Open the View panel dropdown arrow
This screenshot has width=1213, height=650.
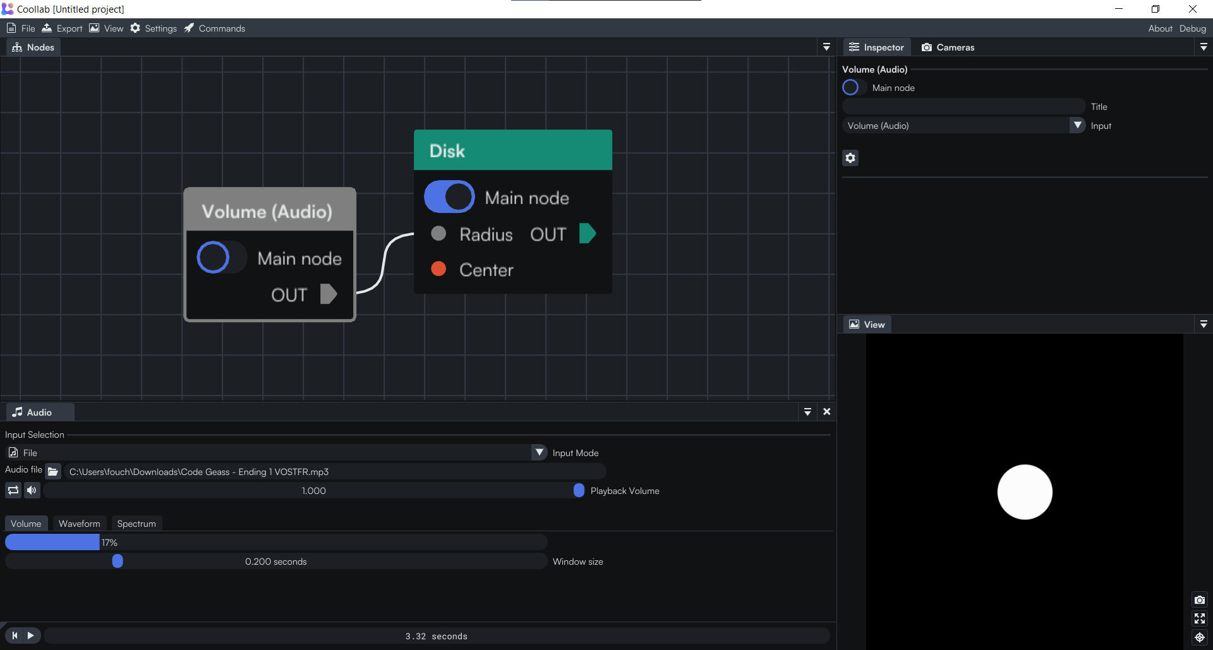click(x=1204, y=325)
